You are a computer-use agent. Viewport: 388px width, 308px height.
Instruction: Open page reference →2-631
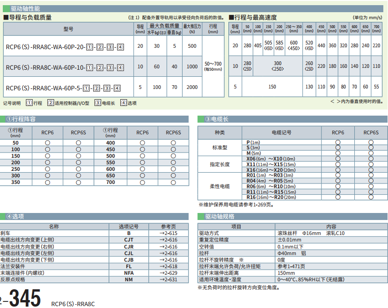tap(168, 279)
